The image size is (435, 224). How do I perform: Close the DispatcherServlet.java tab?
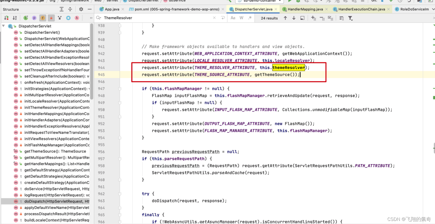pos(276,9)
